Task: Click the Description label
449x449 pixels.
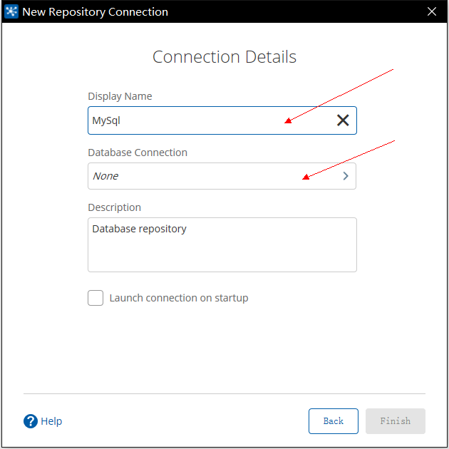Action: (114, 207)
